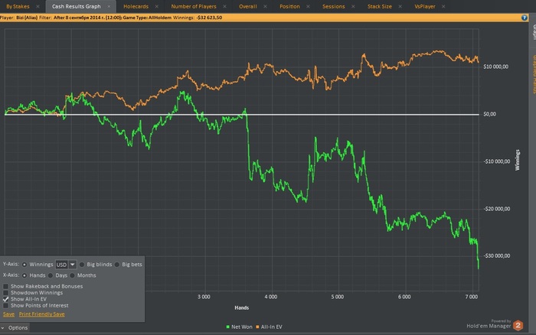Enable Show Rakeback and Bonuses
Image resolution: width=536 pixels, height=335 pixels.
(6, 286)
